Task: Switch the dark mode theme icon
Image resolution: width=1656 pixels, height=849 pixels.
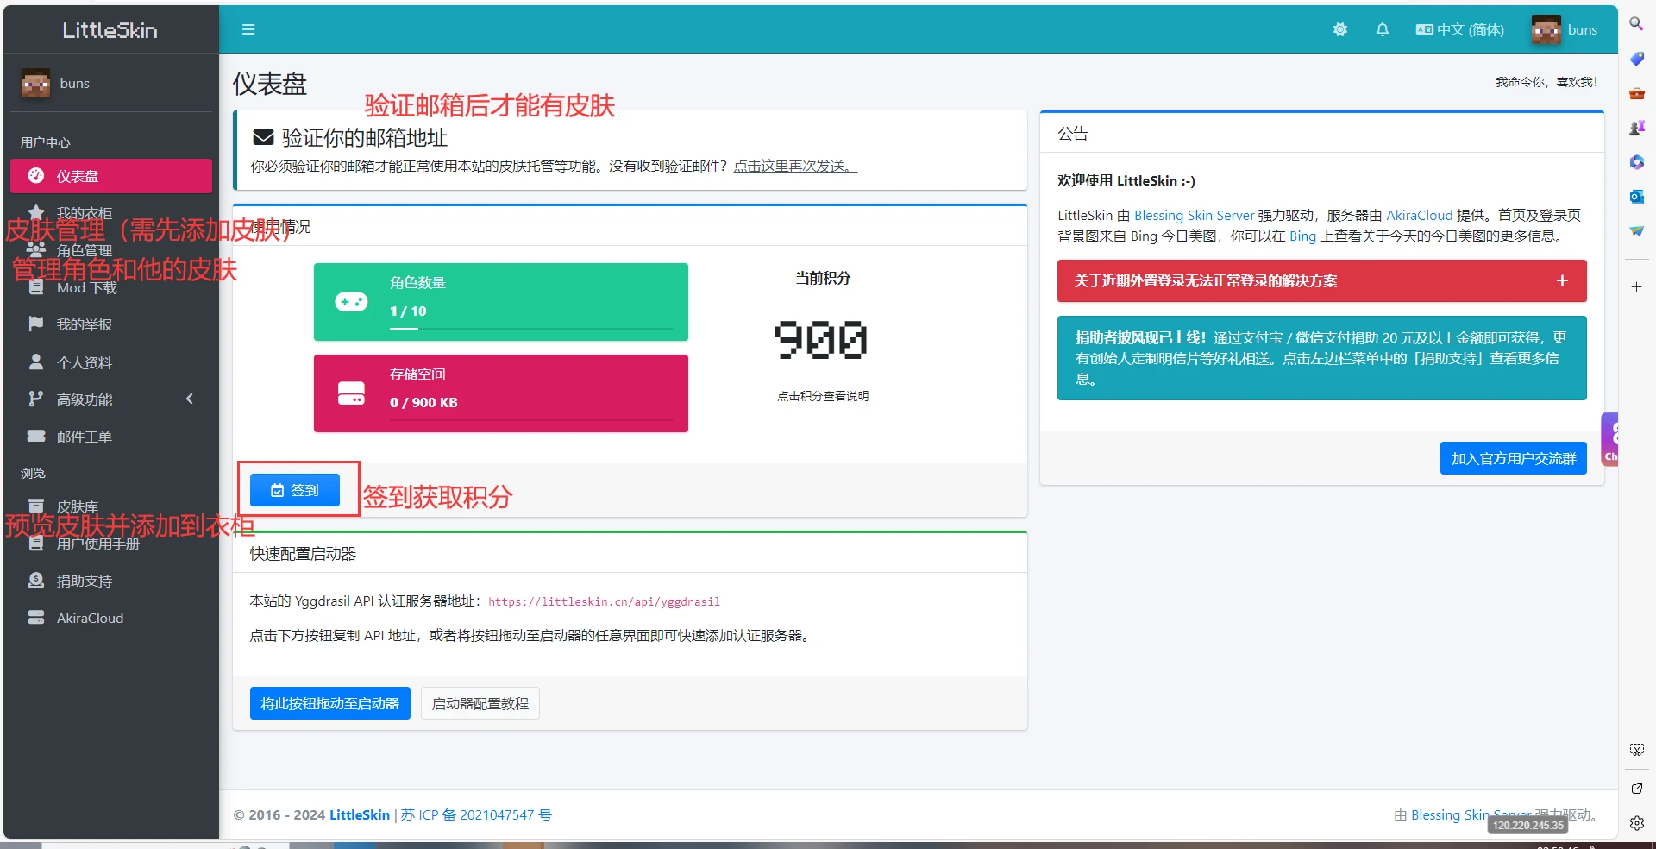Action: click(x=1339, y=30)
